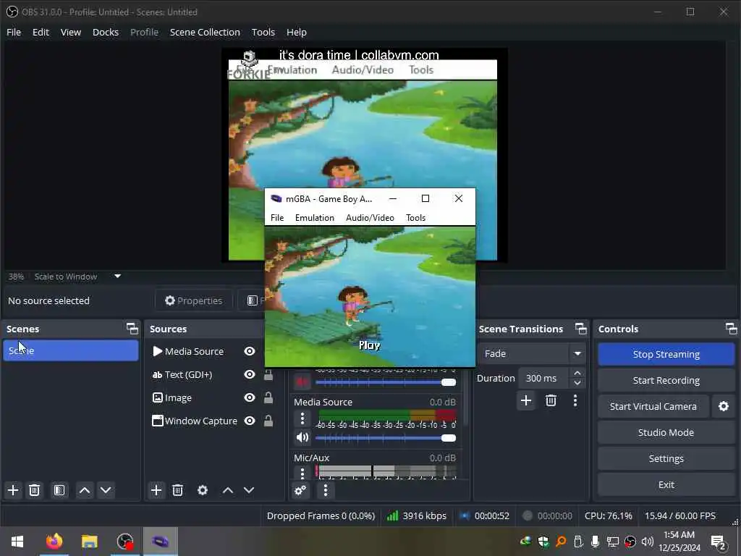Viewport: 741px width, 556px height.
Task: Increase transition duration with up arrow
Action: (577, 373)
